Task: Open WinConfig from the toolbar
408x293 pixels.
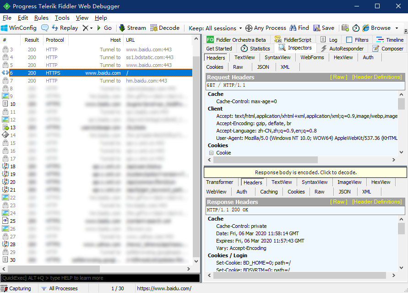Action: coord(19,28)
